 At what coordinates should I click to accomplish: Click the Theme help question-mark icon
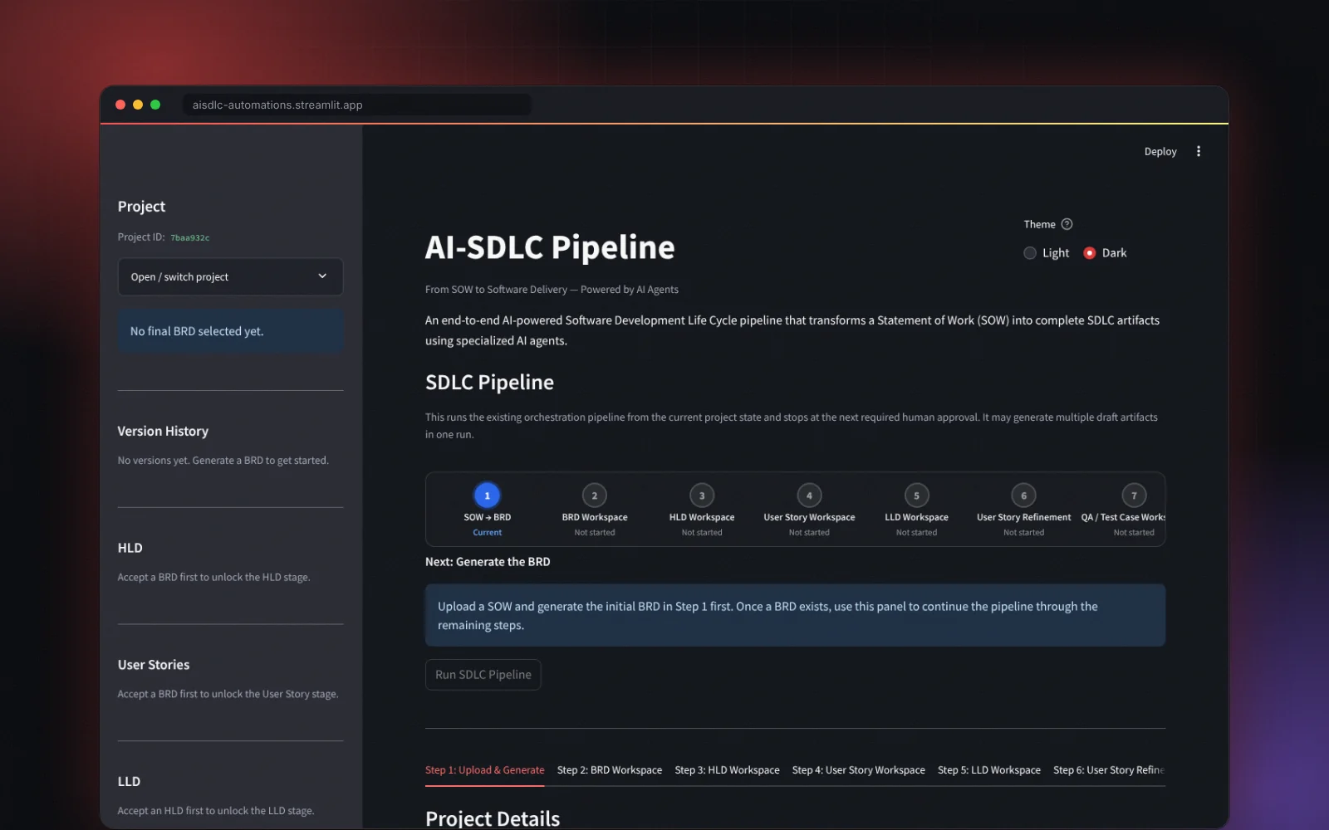tap(1067, 224)
